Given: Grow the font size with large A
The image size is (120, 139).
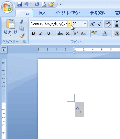Looking at the screenshot, I should [93, 24].
